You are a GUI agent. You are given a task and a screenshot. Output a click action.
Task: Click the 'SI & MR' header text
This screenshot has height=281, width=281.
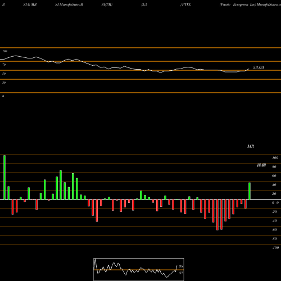coord(30,4)
